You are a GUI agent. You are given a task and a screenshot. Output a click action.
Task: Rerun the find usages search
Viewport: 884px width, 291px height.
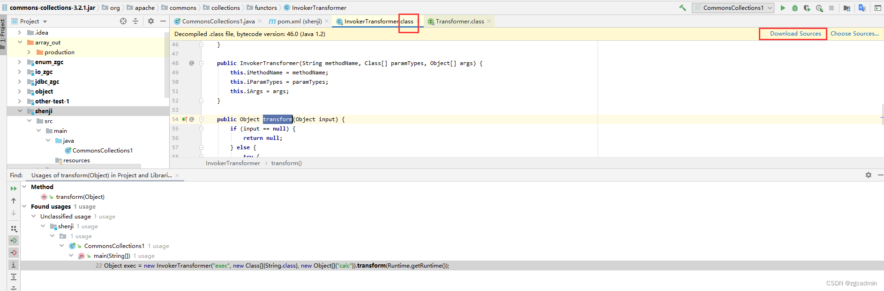coord(14,189)
